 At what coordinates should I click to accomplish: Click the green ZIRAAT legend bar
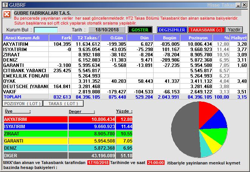[36, 134]
